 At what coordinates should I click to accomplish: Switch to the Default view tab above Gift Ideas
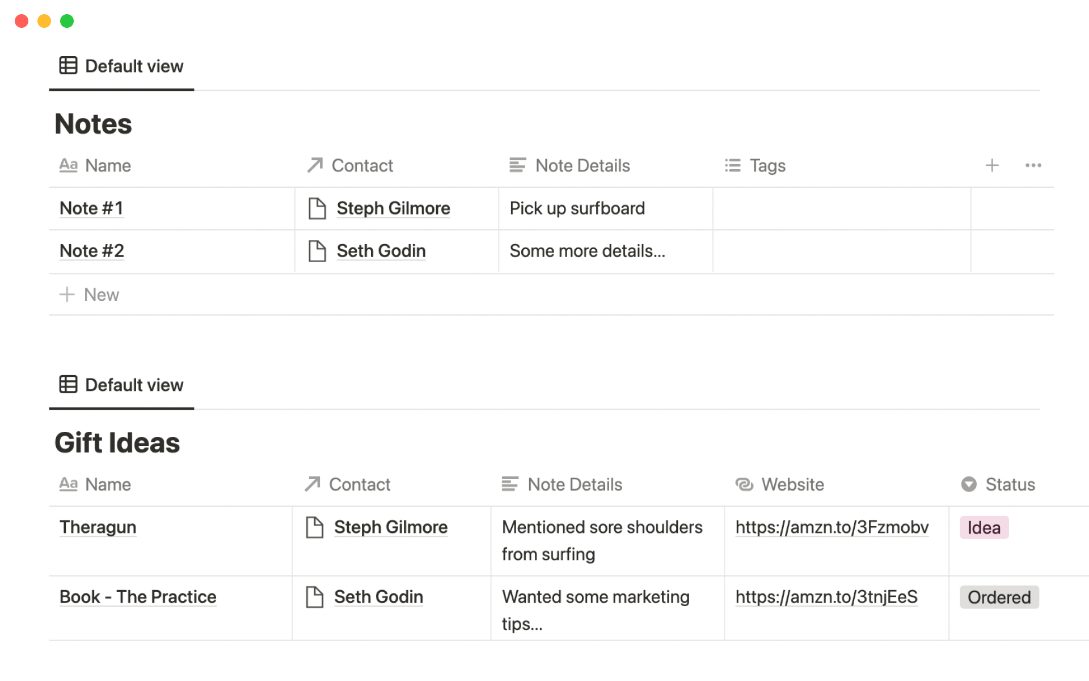(134, 385)
